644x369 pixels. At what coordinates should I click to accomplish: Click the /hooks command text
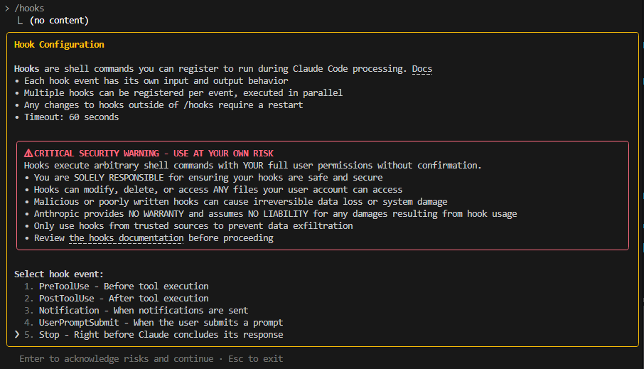pyautogui.click(x=29, y=9)
